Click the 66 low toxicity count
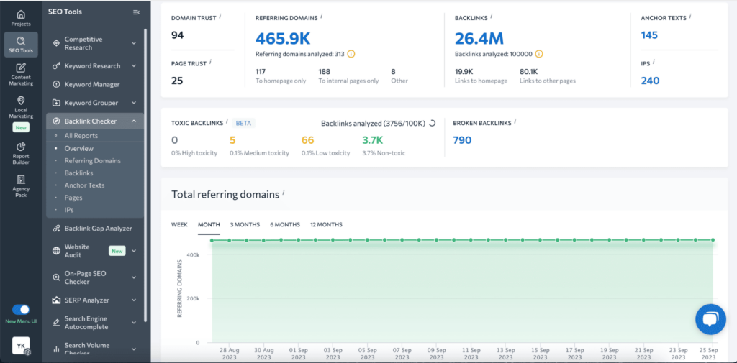 click(x=307, y=140)
